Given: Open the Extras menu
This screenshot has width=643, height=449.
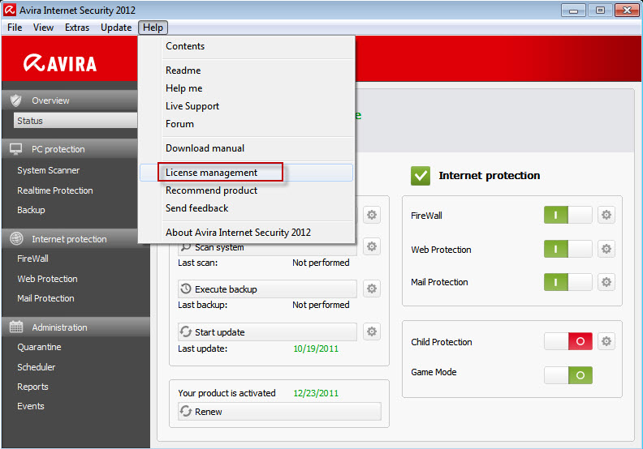Looking at the screenshot, I should pyautogui.click(x=77, y=28).
